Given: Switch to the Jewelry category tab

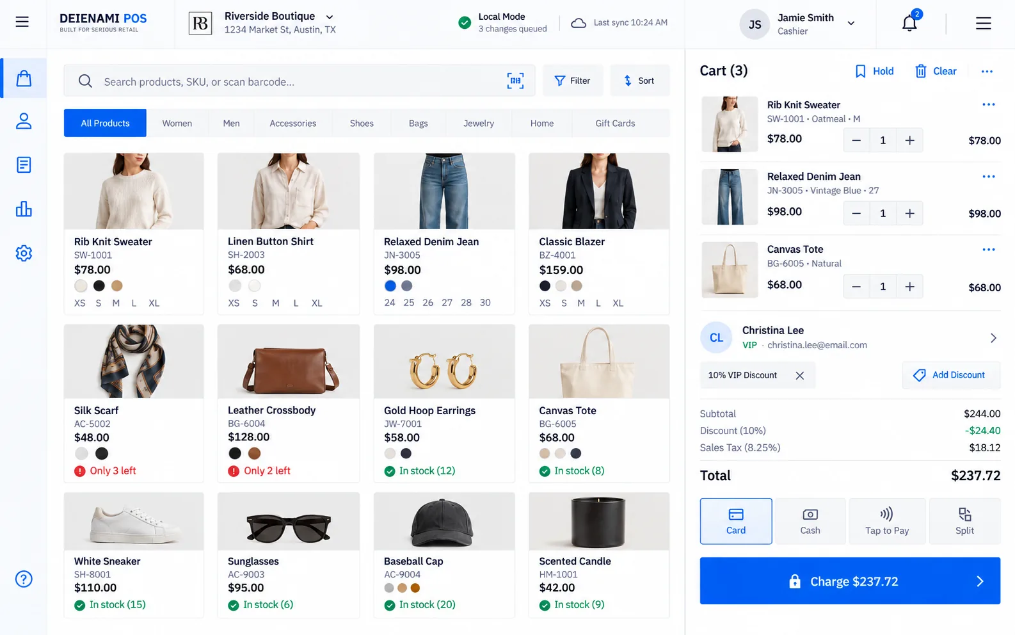Looking at the screenshot, I should pyautogui.click(x=479, y=123).
